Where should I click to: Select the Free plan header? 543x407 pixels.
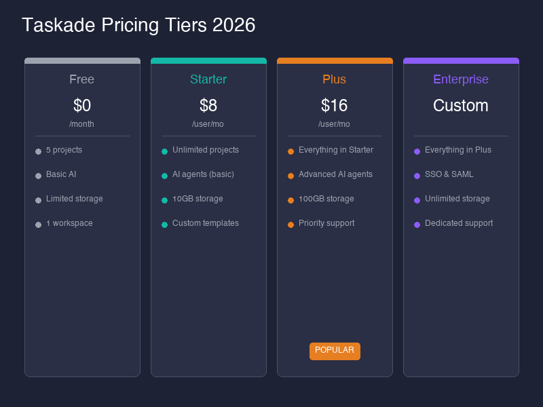[x=81, y=79]
